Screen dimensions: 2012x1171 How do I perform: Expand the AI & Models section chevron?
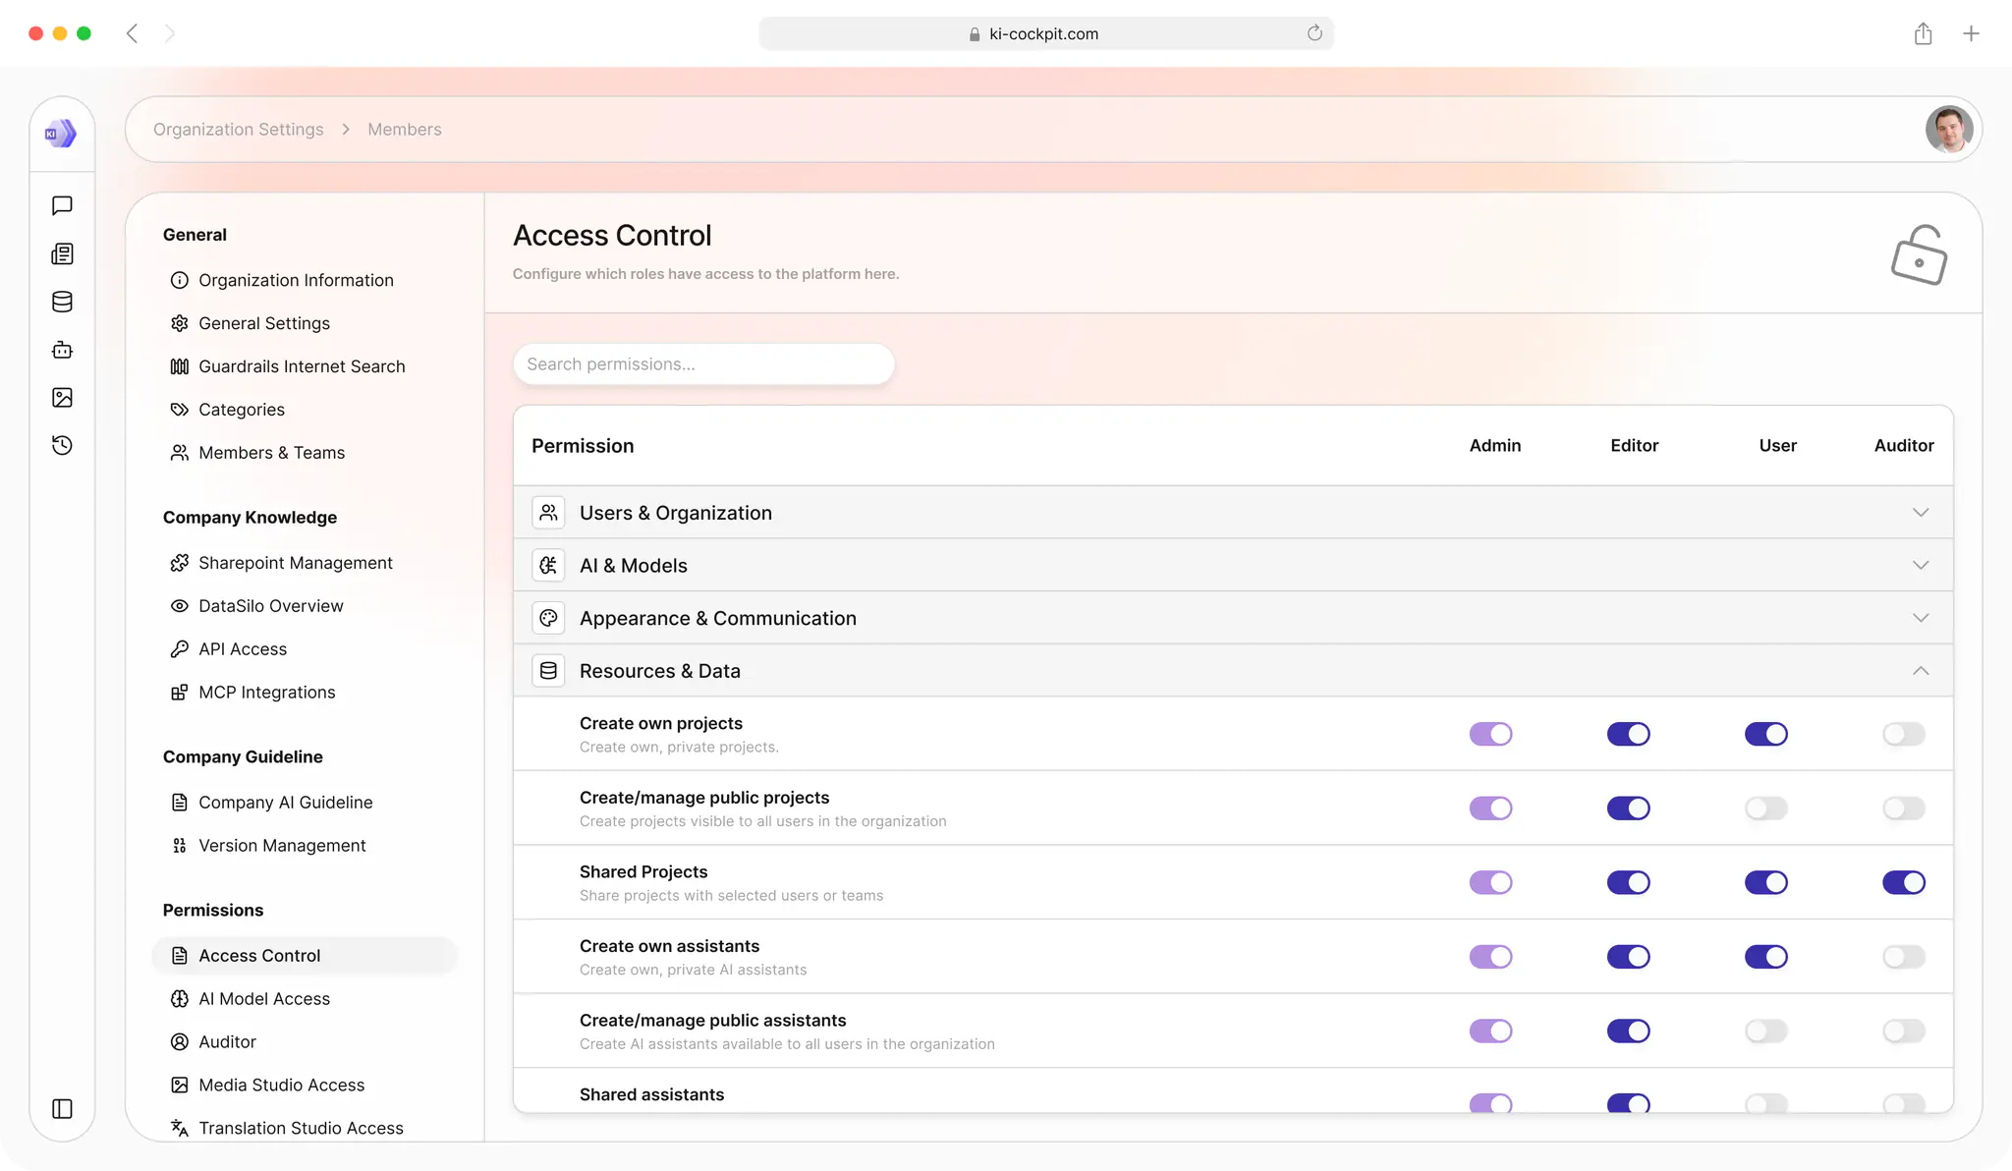[1921, 565]
